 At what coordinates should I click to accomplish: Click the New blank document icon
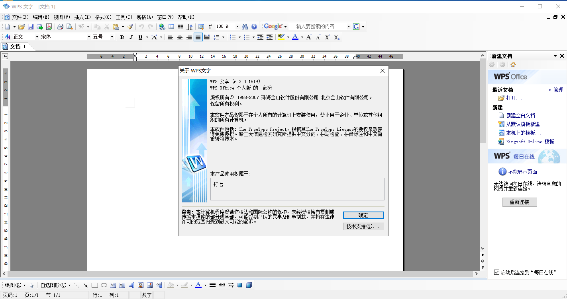[x=7, y=27]
